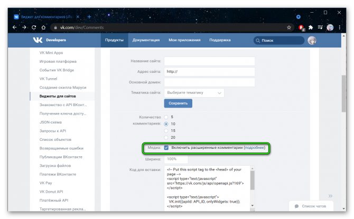Click the VK logo icon in header

pyautogui.click(x=38, y=40)
